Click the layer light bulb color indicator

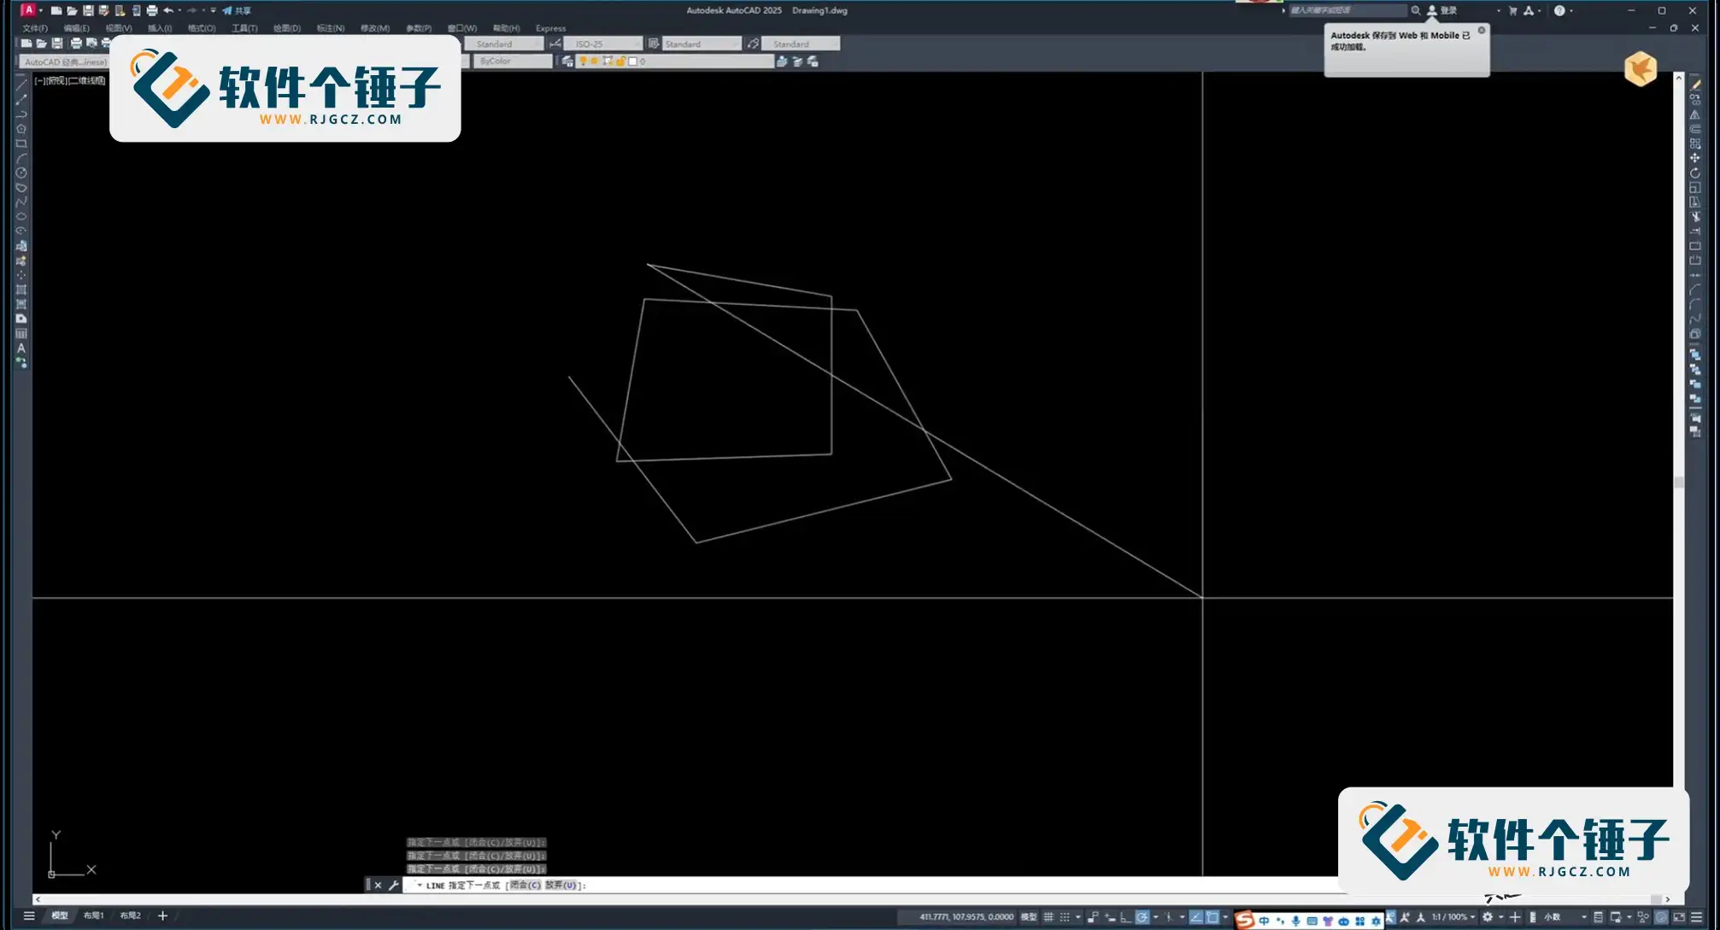(x=584, y=61)
